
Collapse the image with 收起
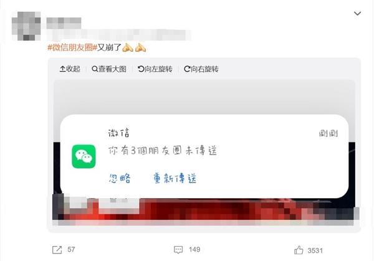(70, 69)
